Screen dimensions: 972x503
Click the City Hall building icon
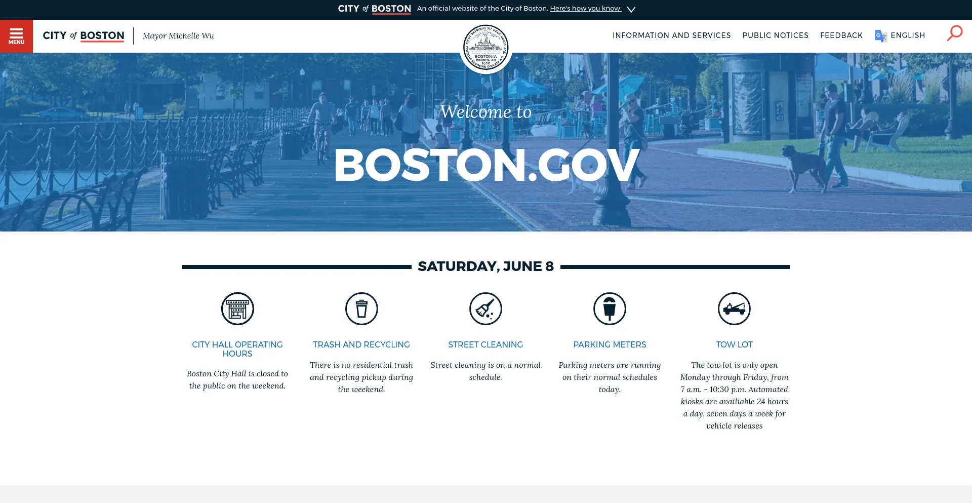click(237, 308)
